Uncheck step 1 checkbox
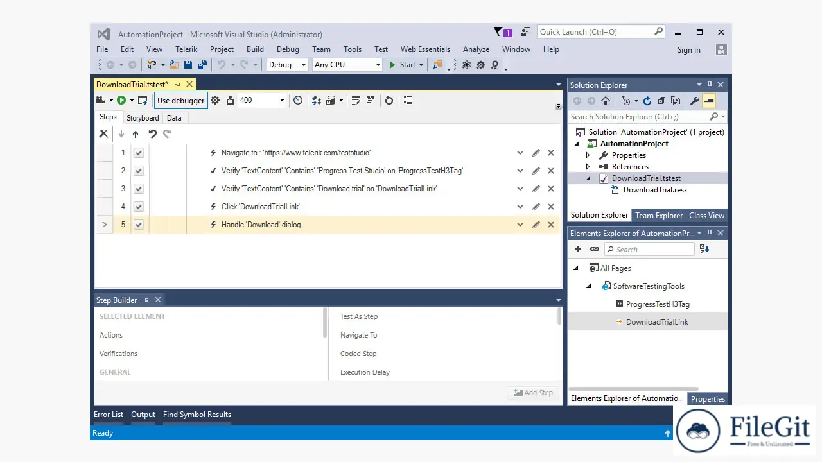The height and width of the screenshot is (462, 822). tap(139, 153)
